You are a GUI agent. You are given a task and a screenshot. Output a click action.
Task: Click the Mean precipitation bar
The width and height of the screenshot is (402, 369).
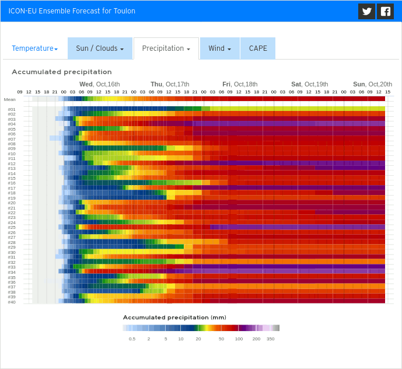tap(222, 99)
